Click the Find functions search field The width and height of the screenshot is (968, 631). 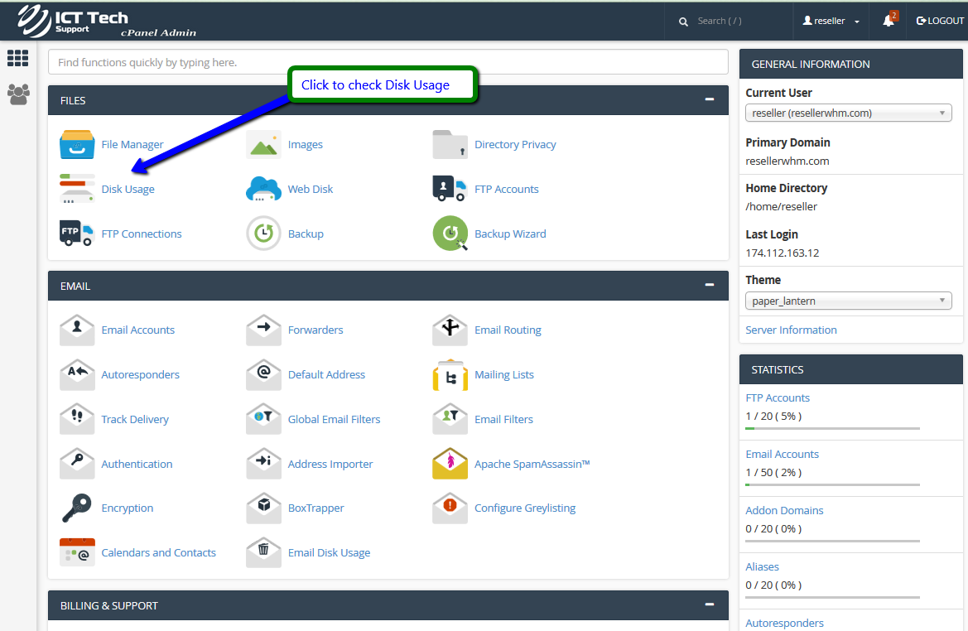click(388, 62)
